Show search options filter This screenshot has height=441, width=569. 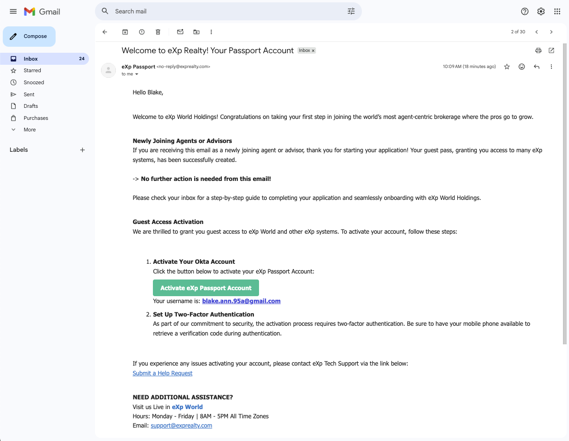click(x=351, y=12)
